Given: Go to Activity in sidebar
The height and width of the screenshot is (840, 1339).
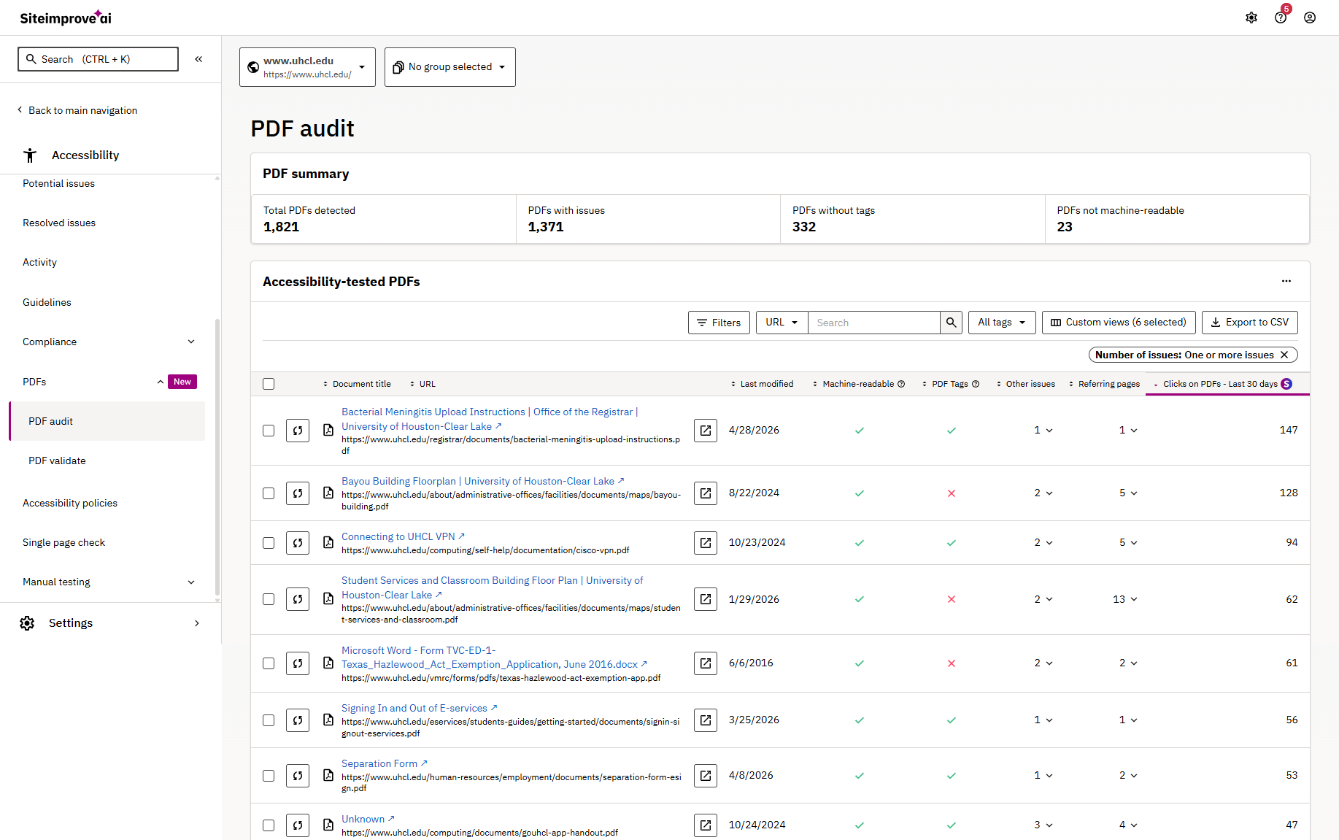Looking at the screenshot, I should pyautogui.click(x=39, y=262).
